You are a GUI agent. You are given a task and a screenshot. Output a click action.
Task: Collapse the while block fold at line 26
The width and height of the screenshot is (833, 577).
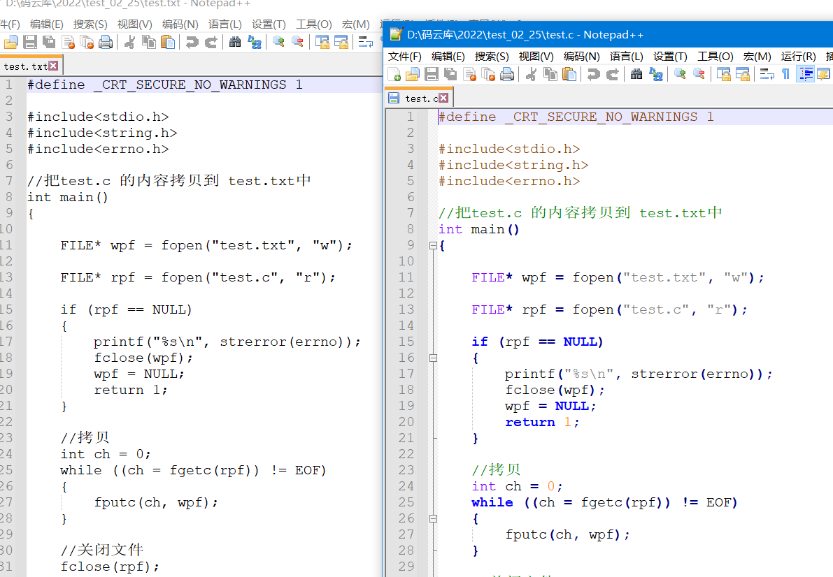point(433,518)
